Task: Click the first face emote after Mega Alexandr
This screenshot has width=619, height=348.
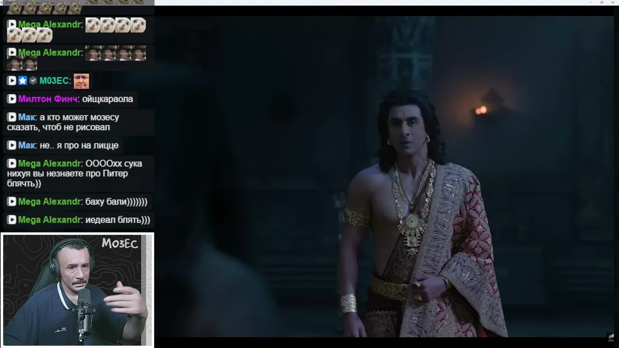Action: pos(93,53)
